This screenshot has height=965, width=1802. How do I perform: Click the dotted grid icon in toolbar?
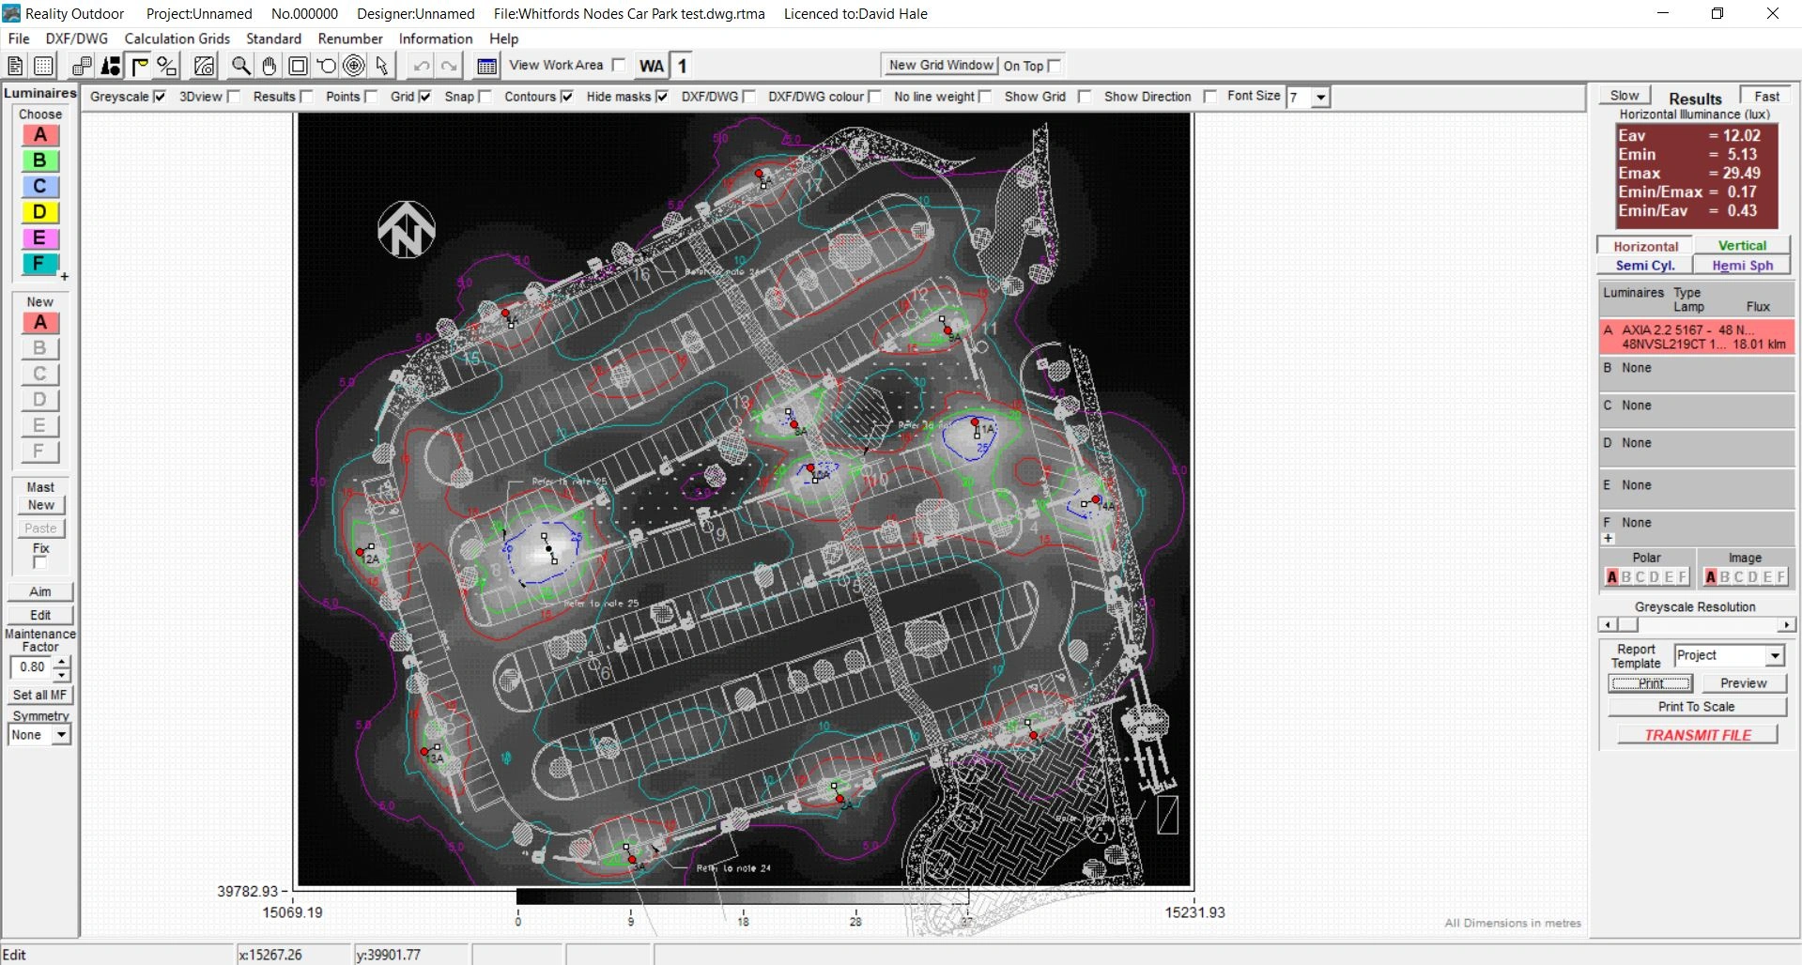(x=43, y=66)
